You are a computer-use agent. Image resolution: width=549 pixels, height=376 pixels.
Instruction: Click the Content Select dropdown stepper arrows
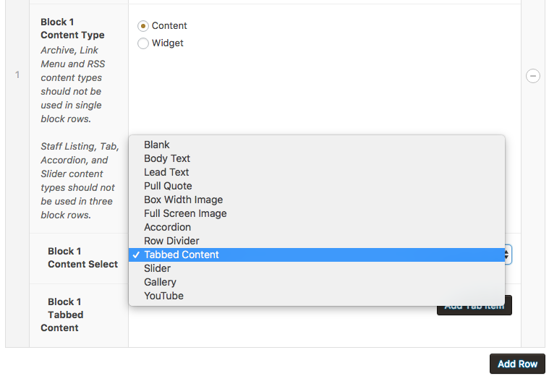[x=508, y=255]
